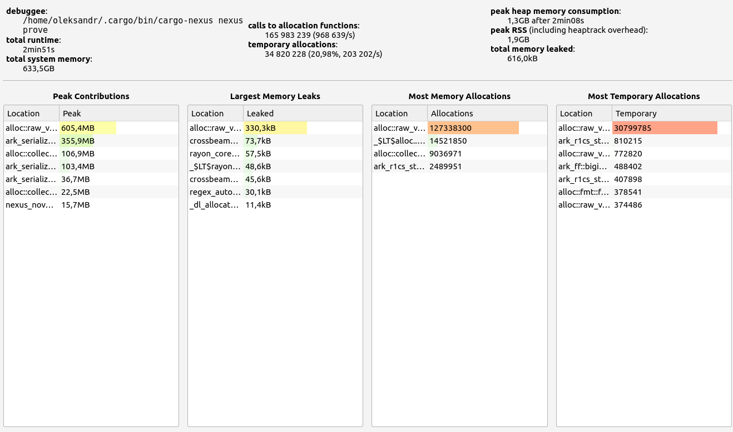Click Location header in Peak Contributions table

(x=31, y=114)
